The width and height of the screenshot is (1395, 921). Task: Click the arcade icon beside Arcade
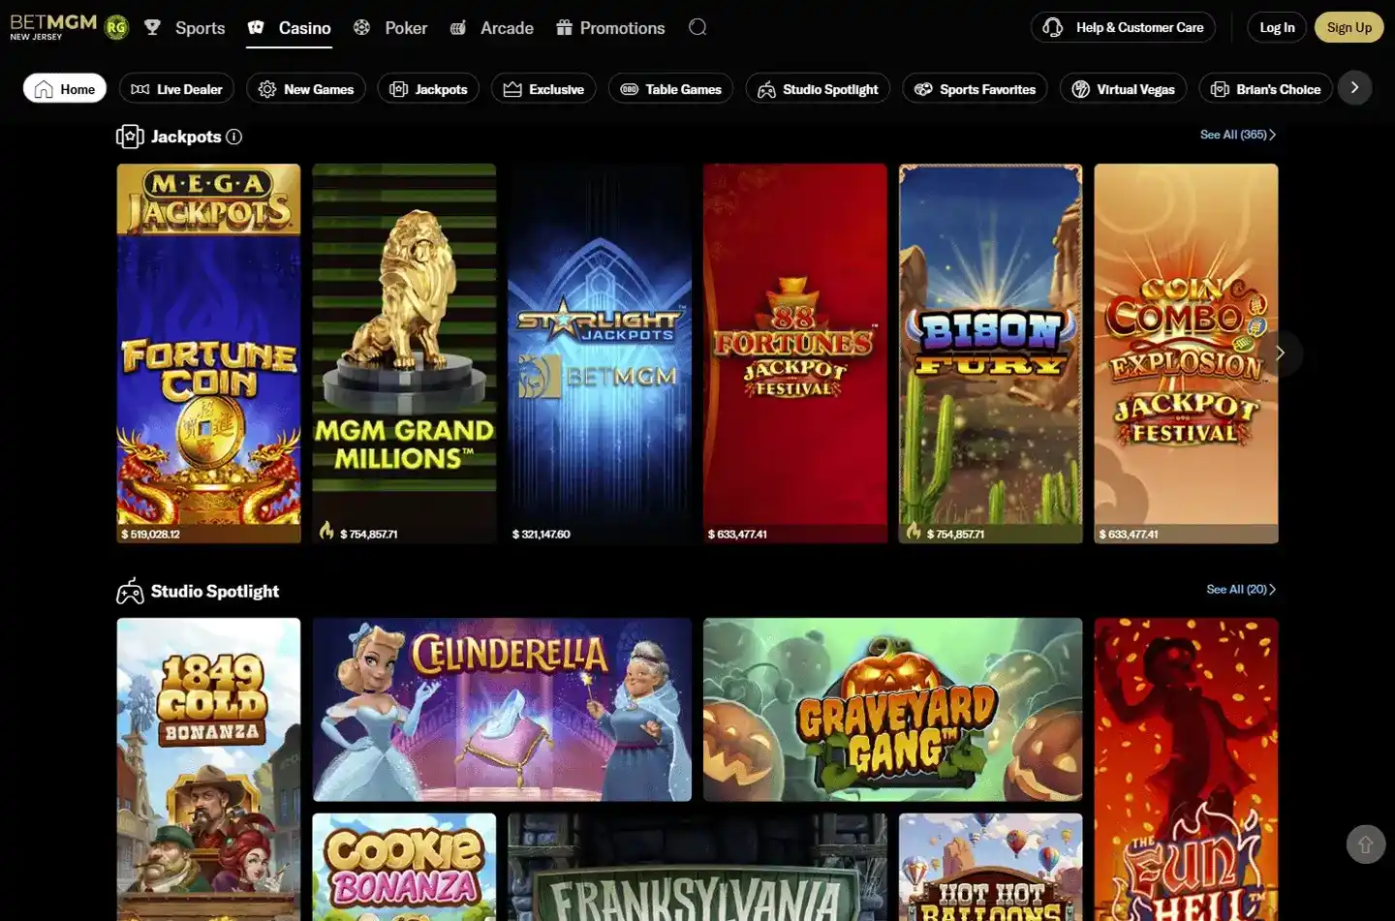[x=458, y=27]
